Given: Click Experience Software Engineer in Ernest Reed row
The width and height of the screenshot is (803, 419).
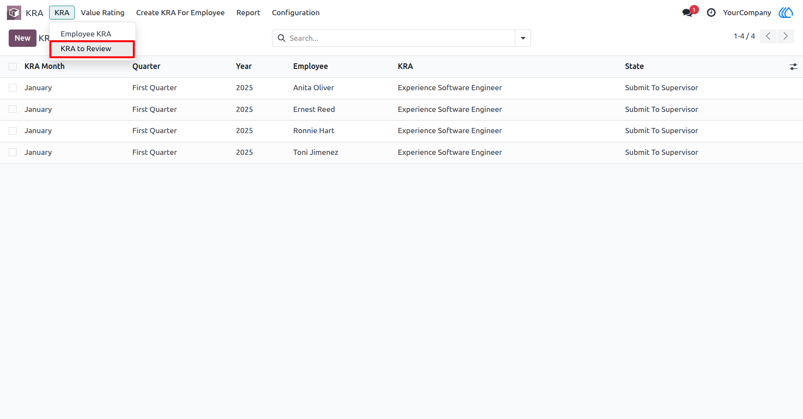Looking at the screenshot, I should tap(450, 109).
